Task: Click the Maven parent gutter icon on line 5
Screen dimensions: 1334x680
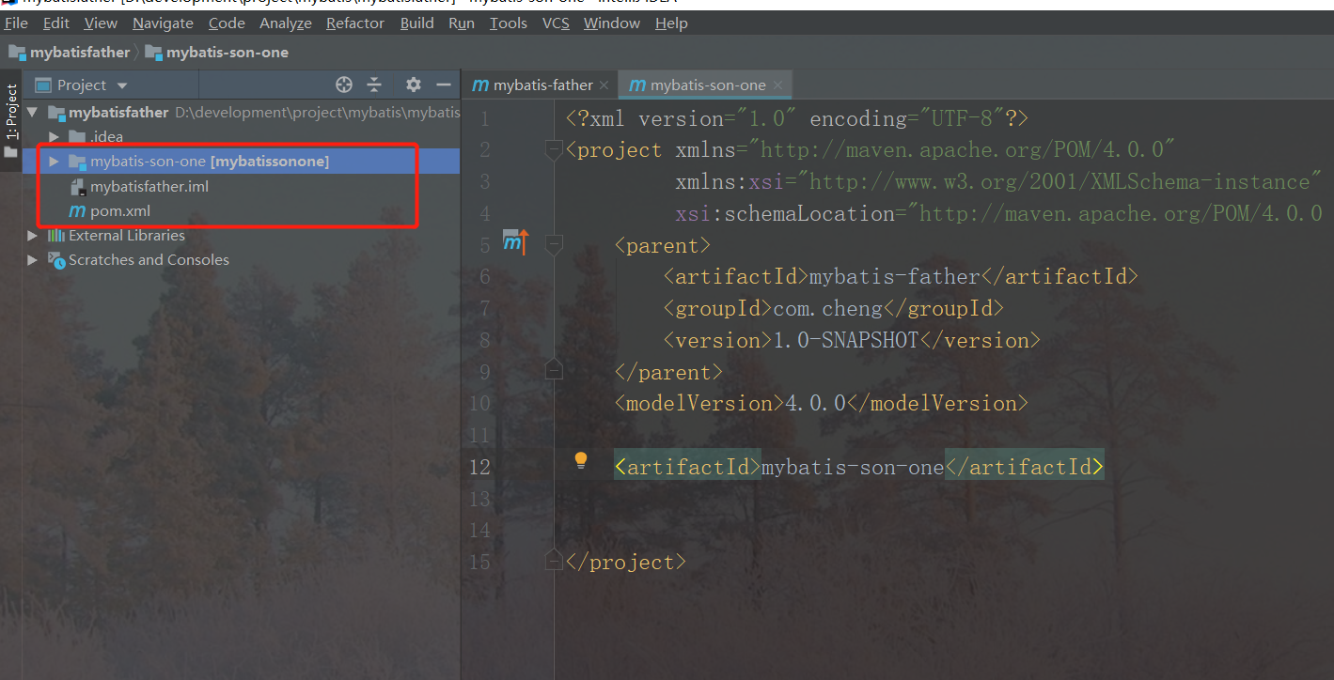Action: click(515, 243)
